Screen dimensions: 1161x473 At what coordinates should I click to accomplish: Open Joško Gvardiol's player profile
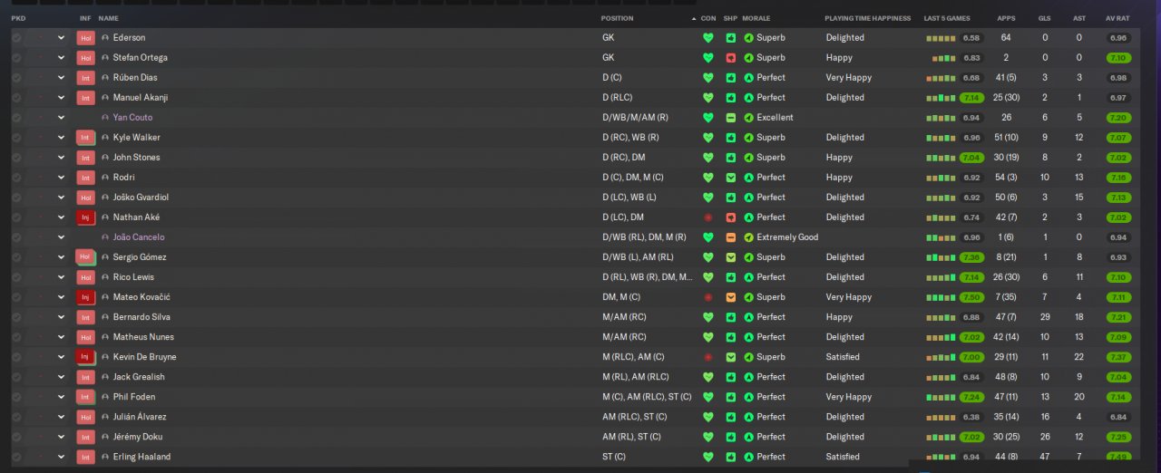click(141, 198)
